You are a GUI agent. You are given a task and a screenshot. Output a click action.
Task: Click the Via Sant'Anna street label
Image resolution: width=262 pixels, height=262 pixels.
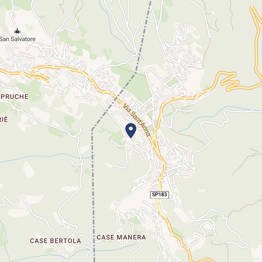pyautogui.click(x=137, y=120)
